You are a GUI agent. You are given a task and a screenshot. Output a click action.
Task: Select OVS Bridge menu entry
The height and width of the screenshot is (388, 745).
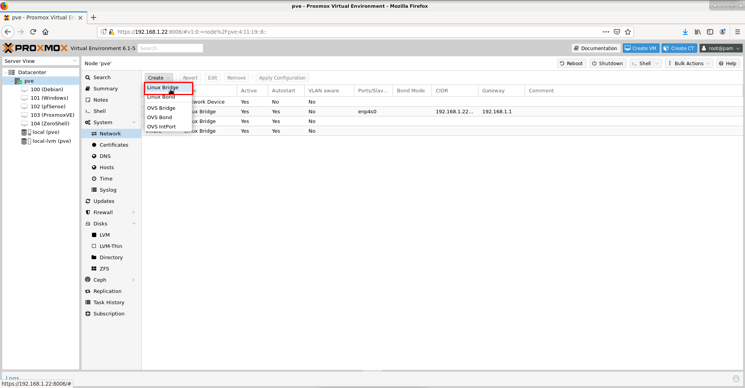[168, 108]
